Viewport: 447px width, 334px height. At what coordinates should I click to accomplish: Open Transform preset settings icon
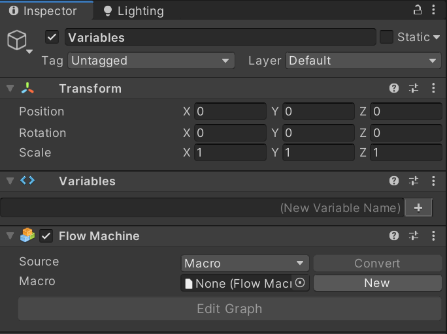[414, 88]
